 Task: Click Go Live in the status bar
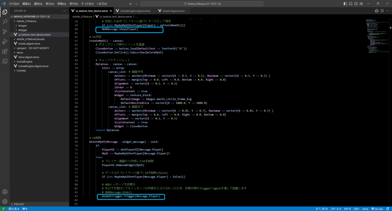click(x=377, y=209)
